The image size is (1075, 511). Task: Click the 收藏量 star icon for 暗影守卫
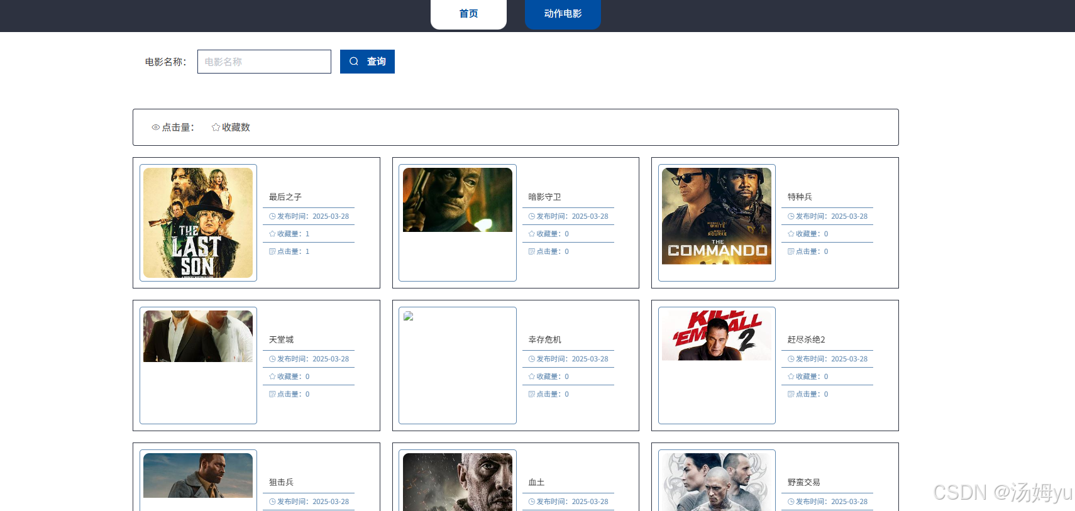tap(531, 234)
